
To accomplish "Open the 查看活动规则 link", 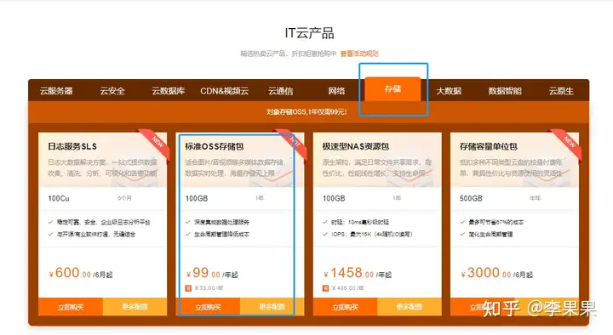I will pos(359,54).
